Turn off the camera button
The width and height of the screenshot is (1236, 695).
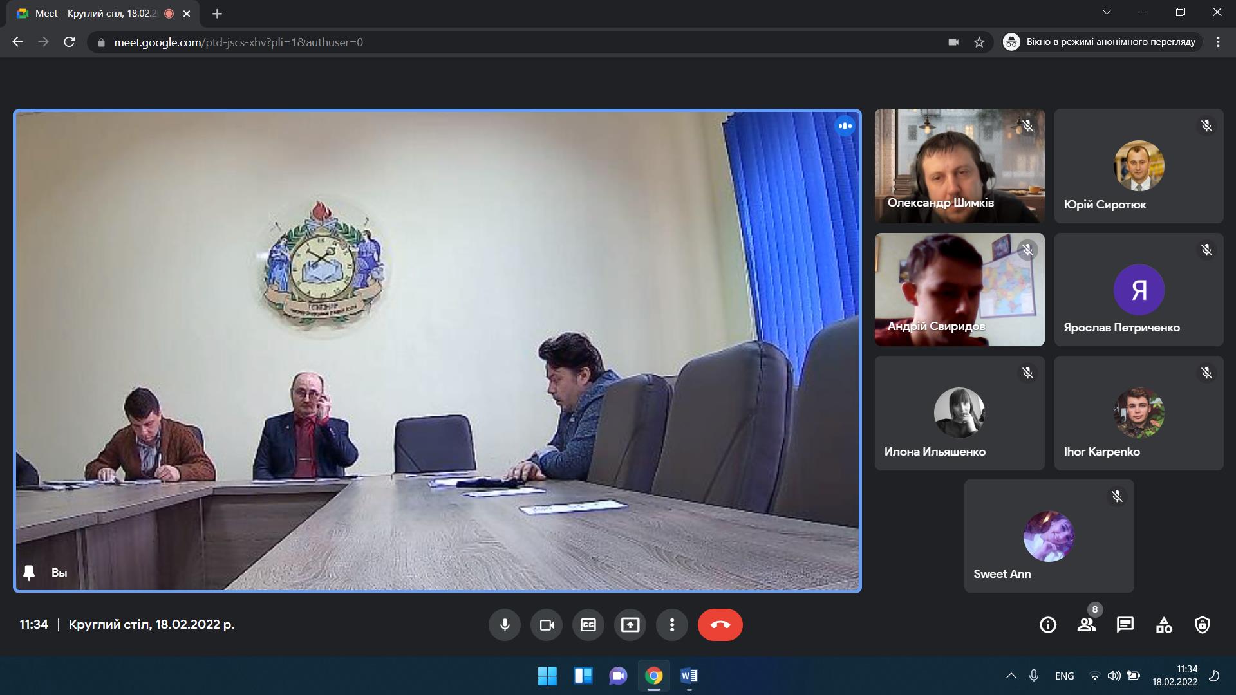[x=547, y=625]
